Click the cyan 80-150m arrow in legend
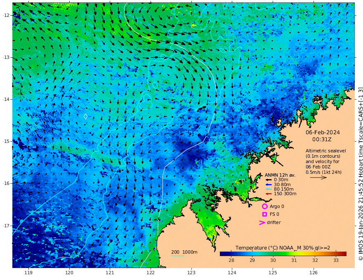Viewport: 363px width, 280px height. [x=268, y=189]
